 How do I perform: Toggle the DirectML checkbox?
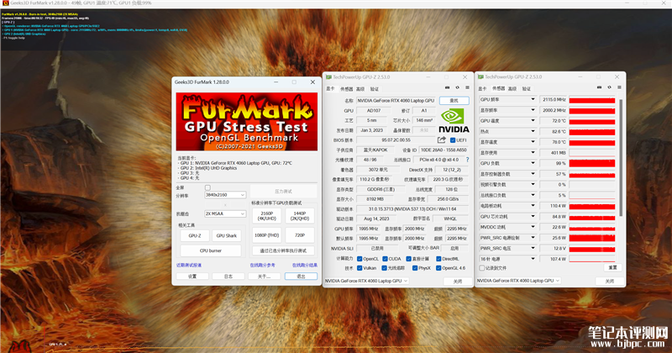click(438, 259)
